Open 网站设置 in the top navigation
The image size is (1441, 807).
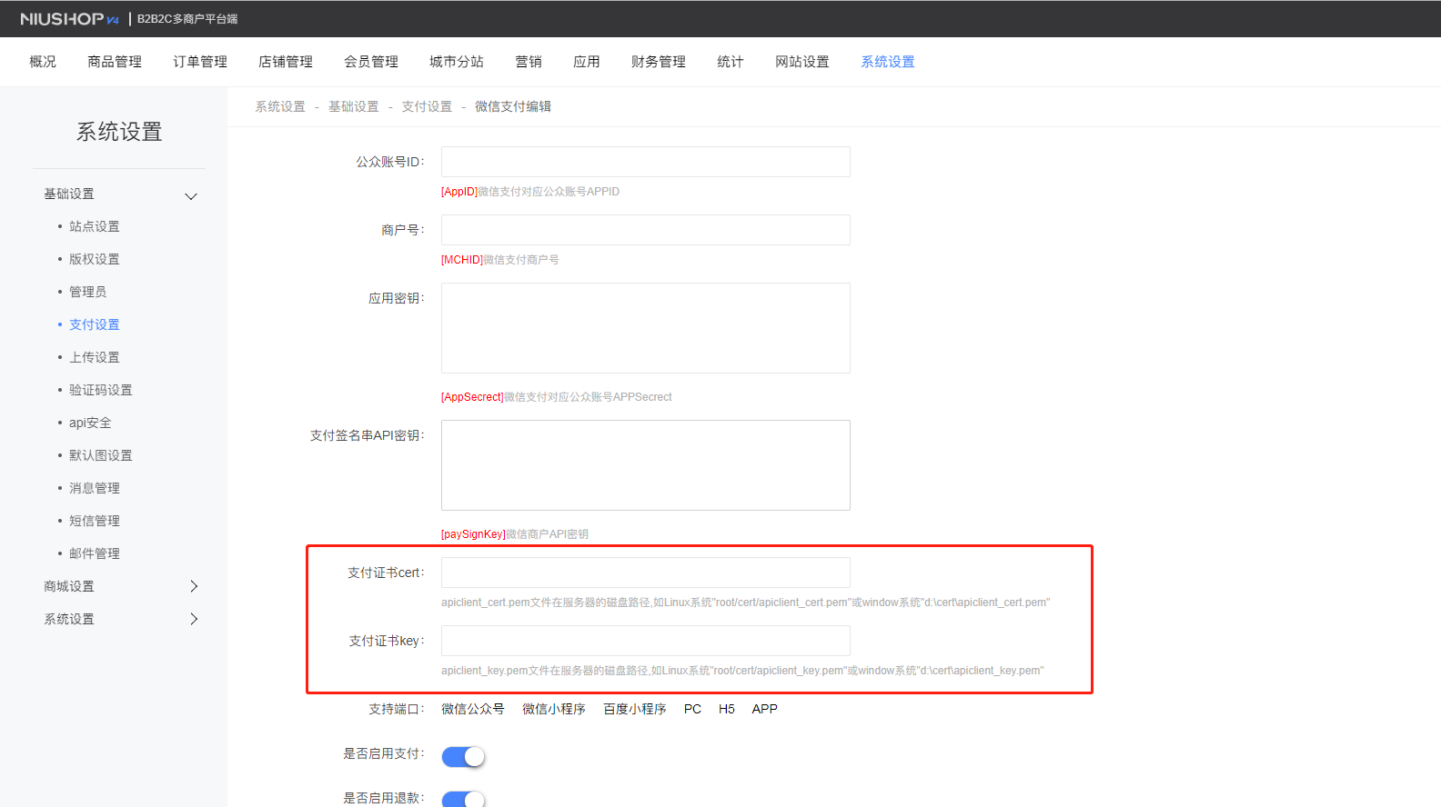[x=802, y=62]
